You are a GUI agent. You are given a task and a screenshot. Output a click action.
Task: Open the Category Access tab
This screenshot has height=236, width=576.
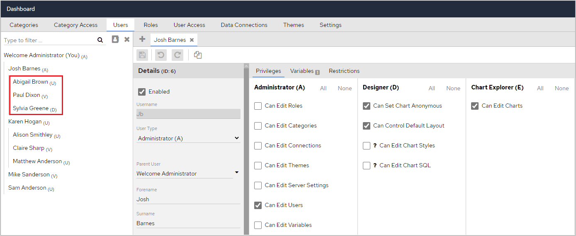point(75,25)
